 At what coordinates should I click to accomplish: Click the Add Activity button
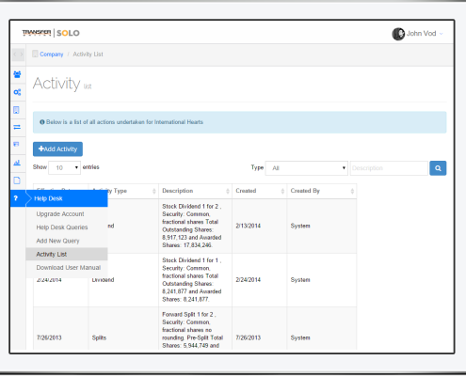57,149
